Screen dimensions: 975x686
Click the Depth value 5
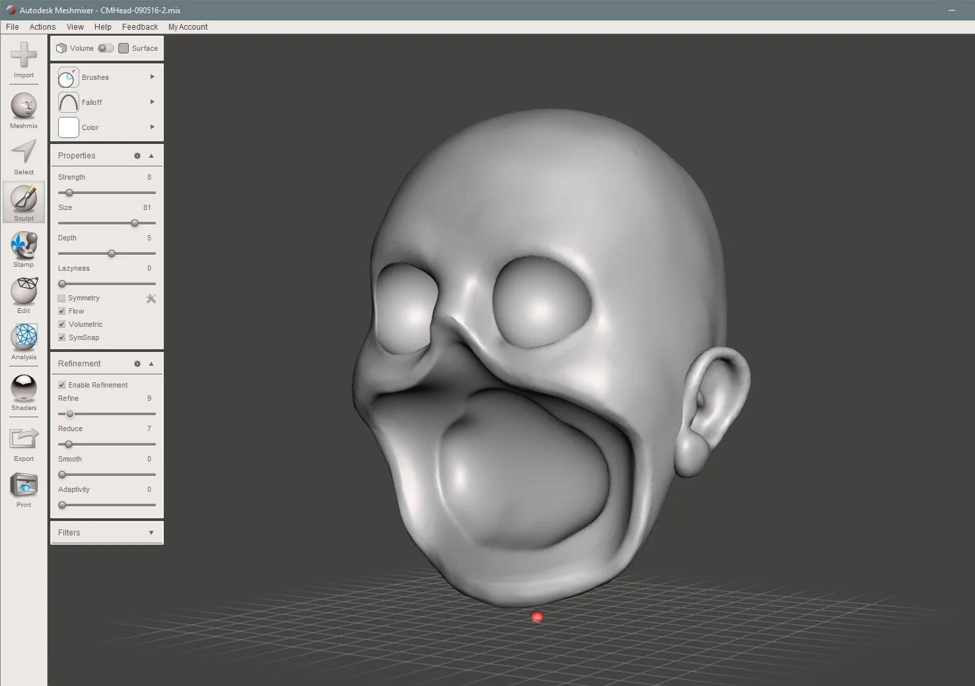pos(149,238)
